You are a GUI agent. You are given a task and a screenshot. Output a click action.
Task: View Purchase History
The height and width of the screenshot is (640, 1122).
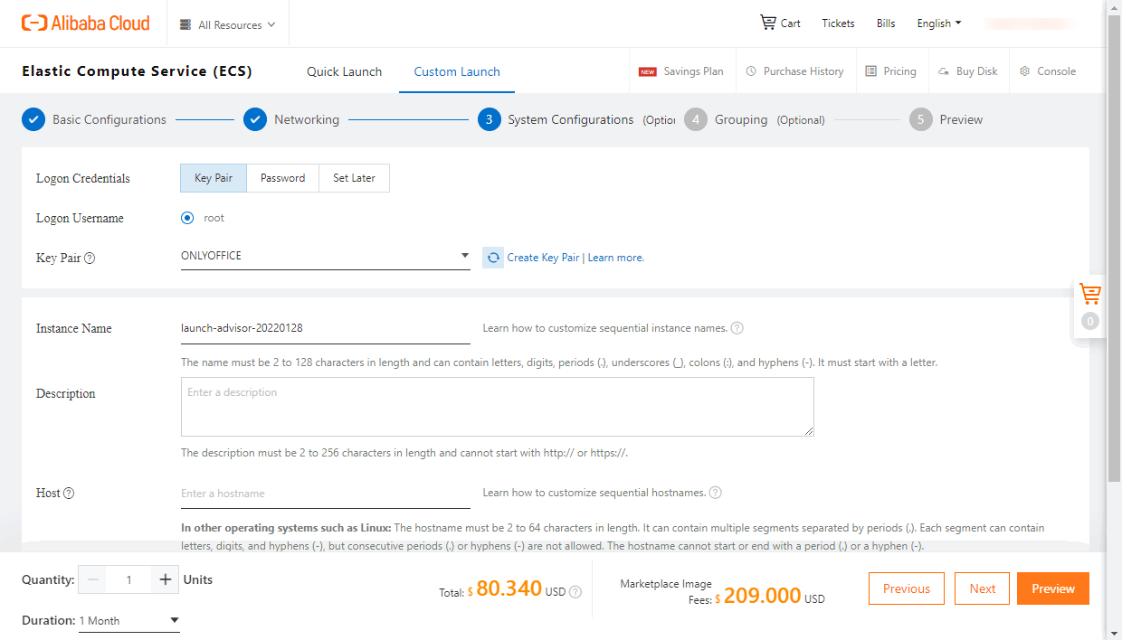(803, 71)
